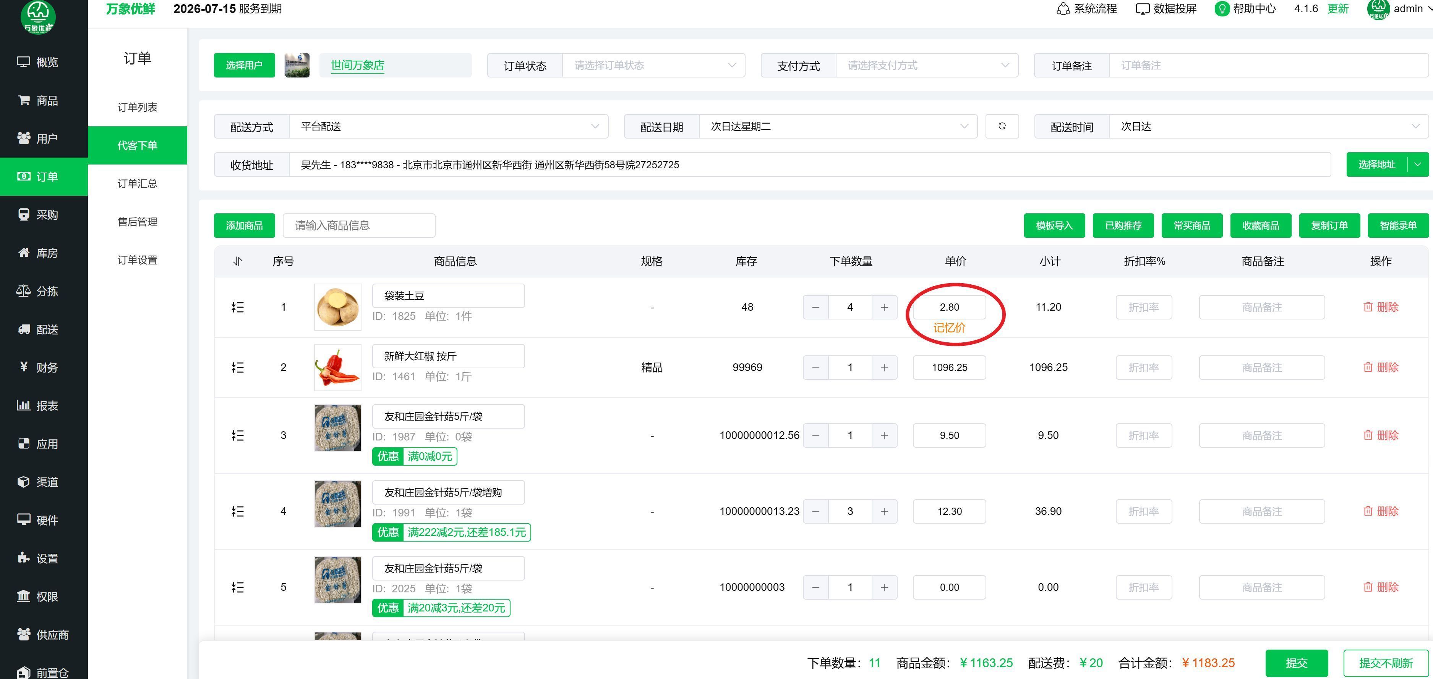The height and width of the screenshot is (679, 1433).
Task: Open 订单设置 submenu
Action: [x=138, y=260]
